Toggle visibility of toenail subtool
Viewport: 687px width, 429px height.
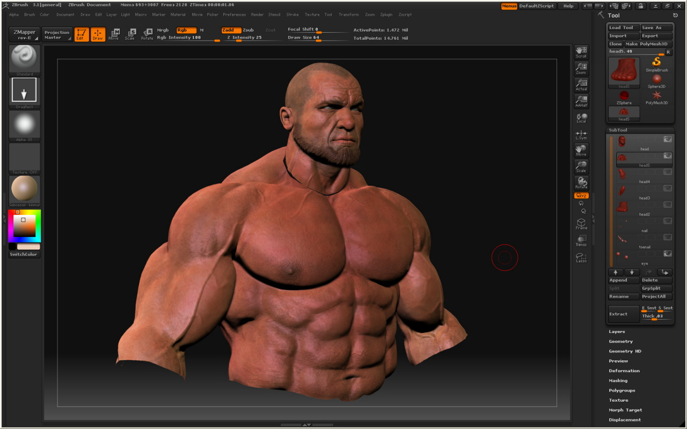(667, 237)
